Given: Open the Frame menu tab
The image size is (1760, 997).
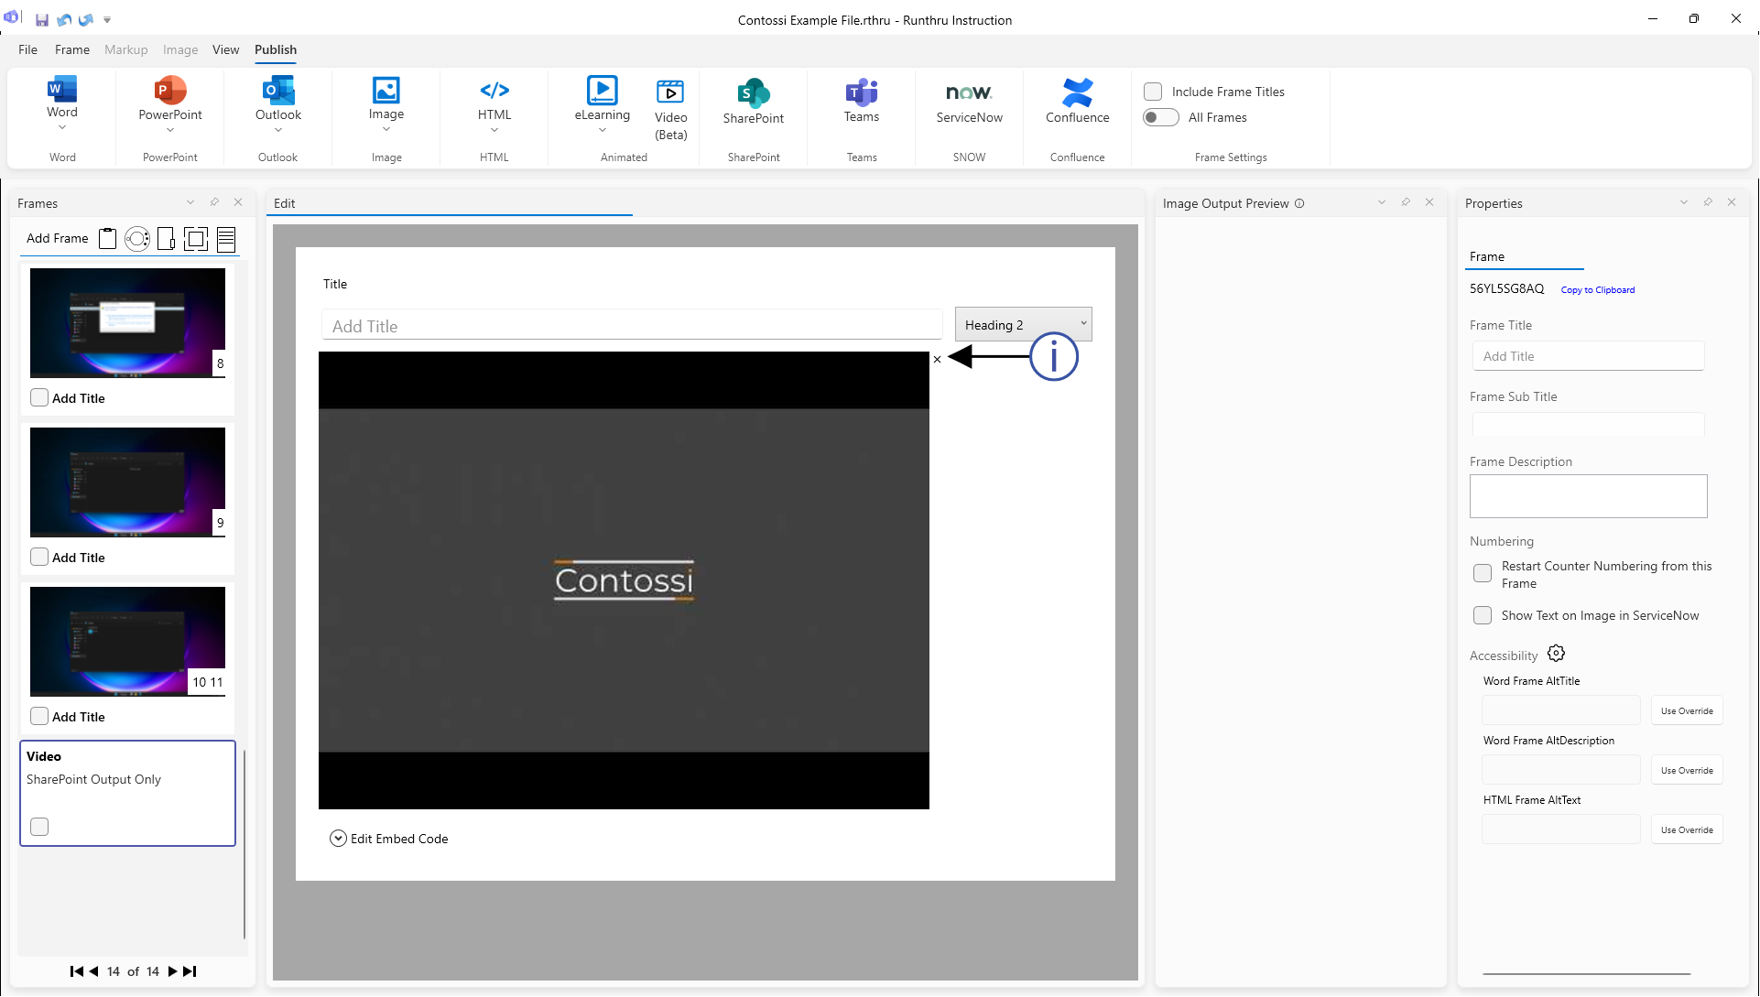Looking at the screenshot, I should click(71, 49).
